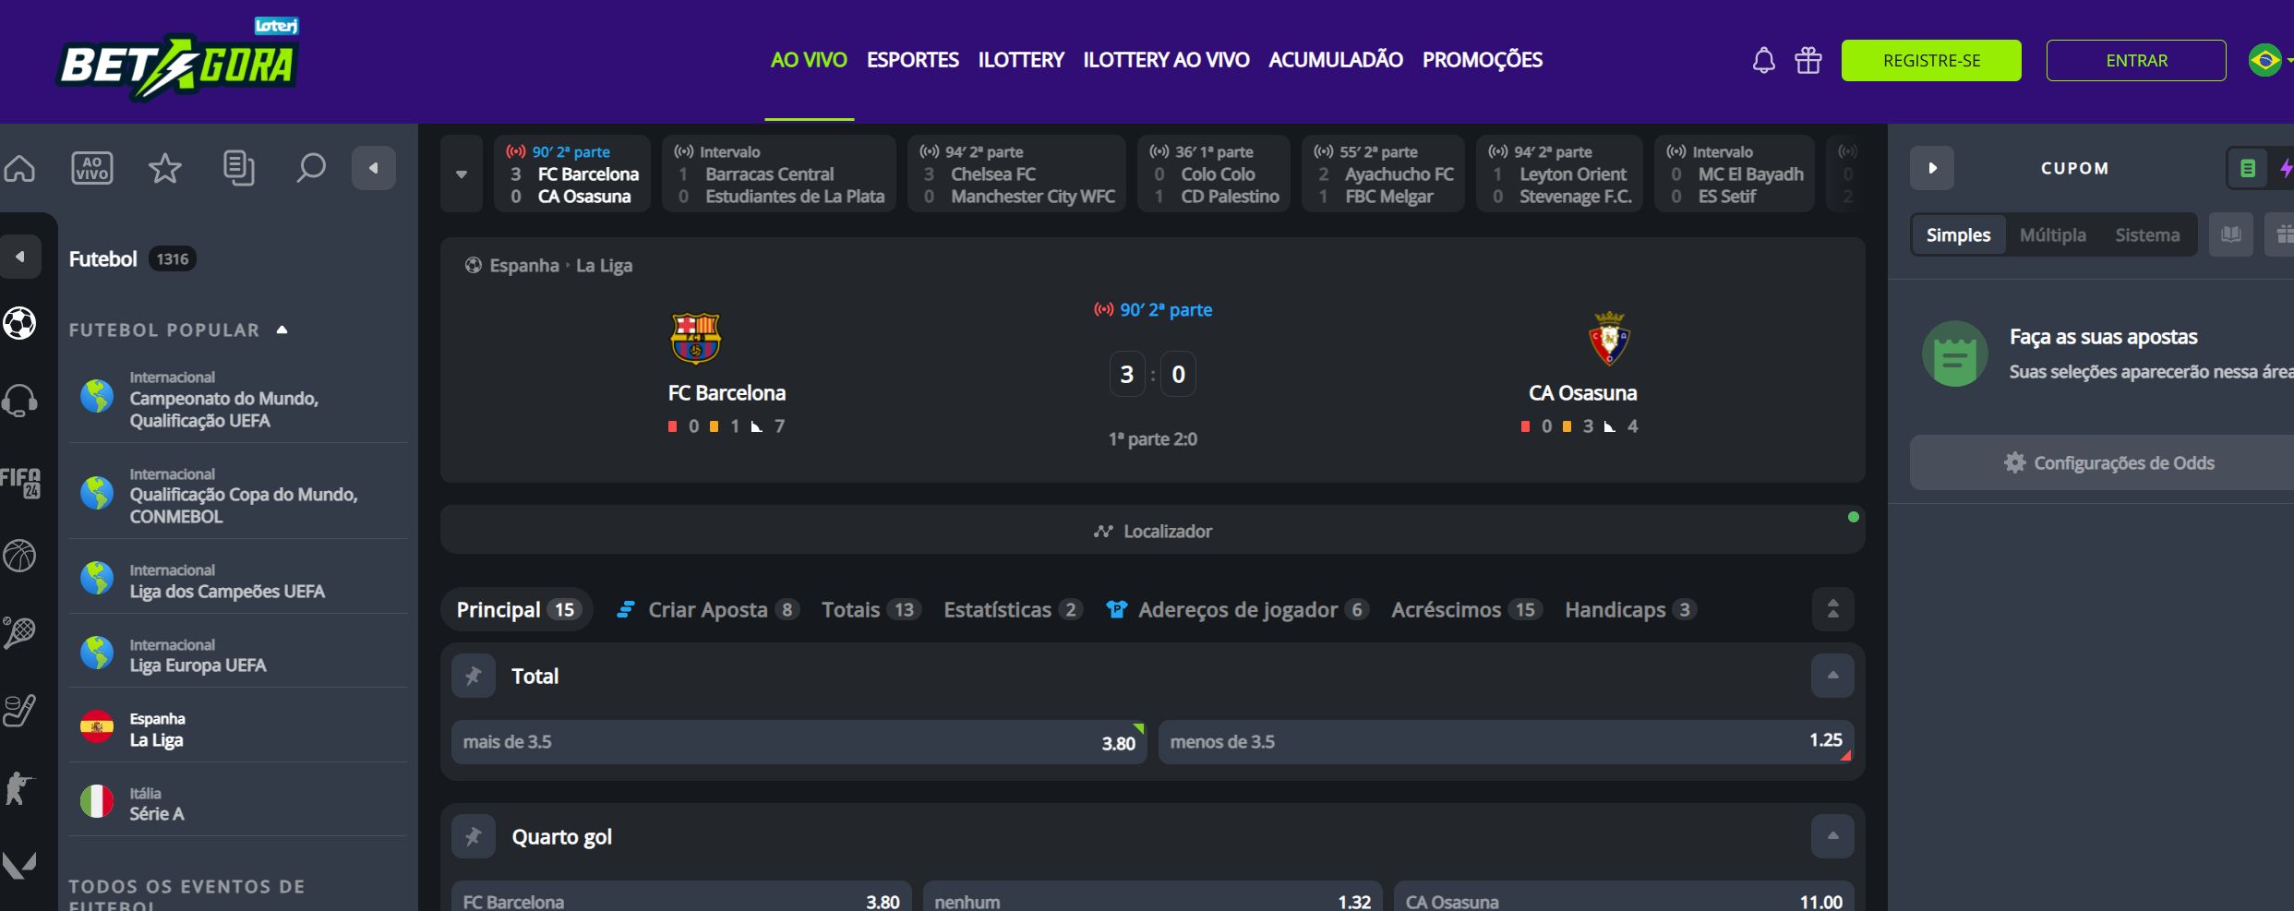2294x911 pixels.
Task: Select the basketball sport icon
Action: coord(19,556)
